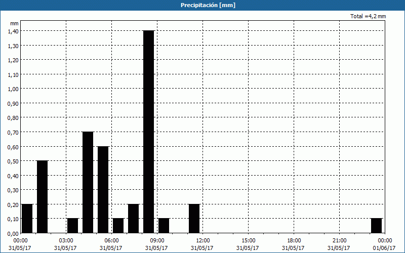
Task: Click the '15:00 31/05/17' x-axis label
Action: [x=248, y=244]
